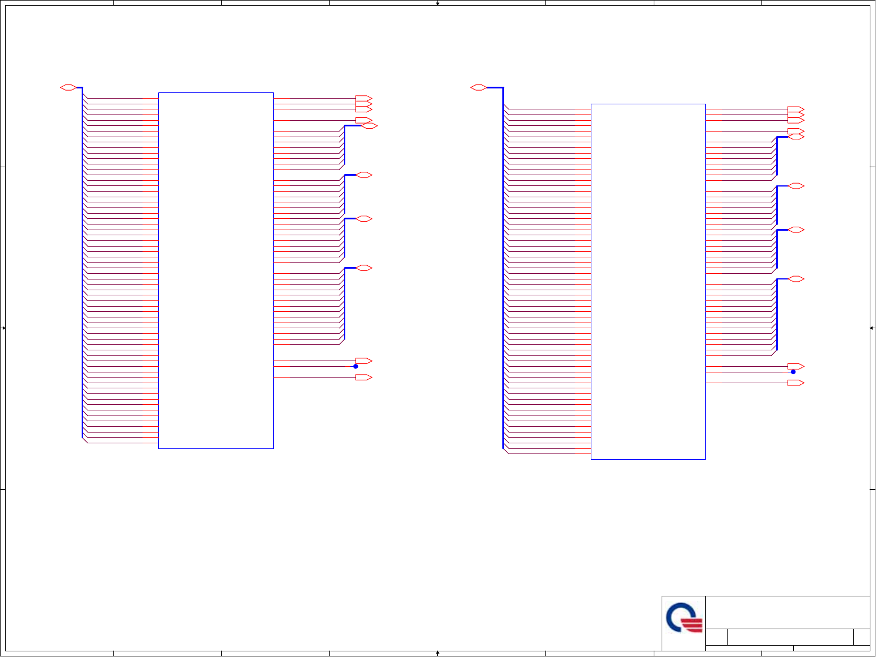Image resolution: width=876 pixels, height=657 pixels.
Task: Select the left component's topmost output port
Action: (x=363, y=98)
